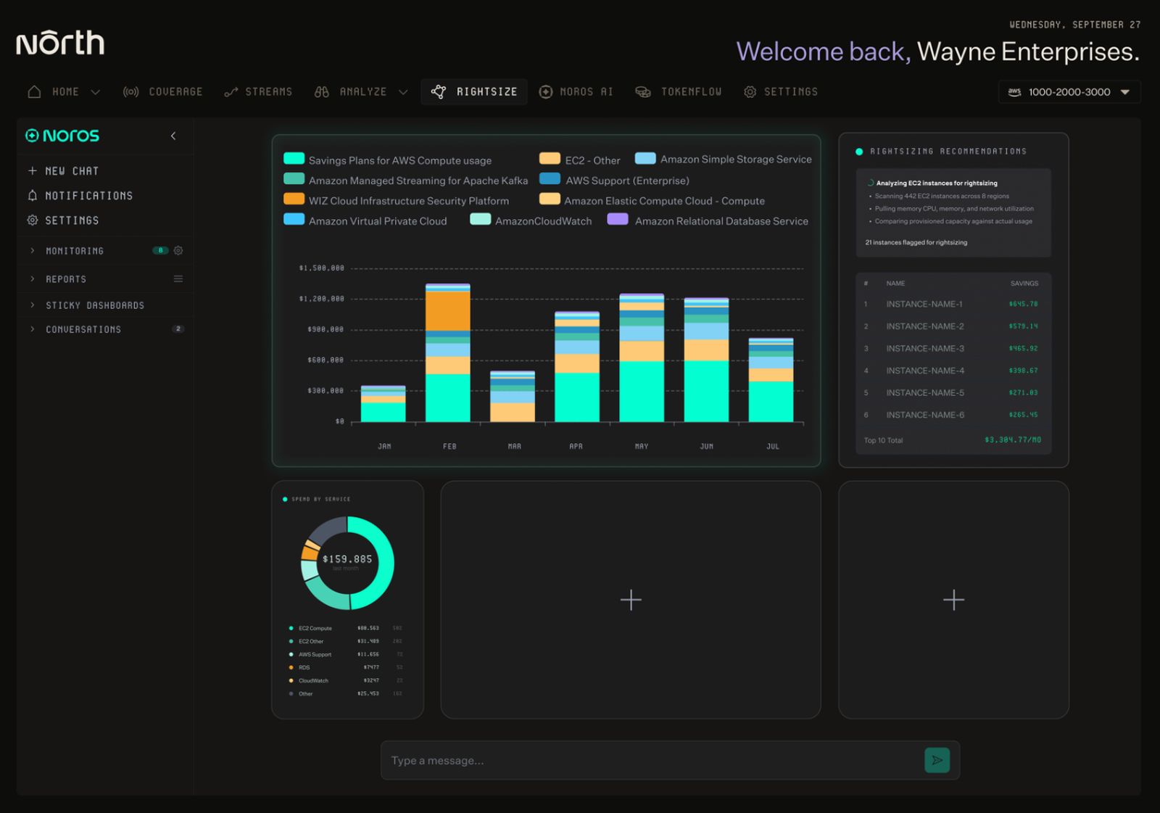Click the Monitoring count badge

[x=160, y=250]
